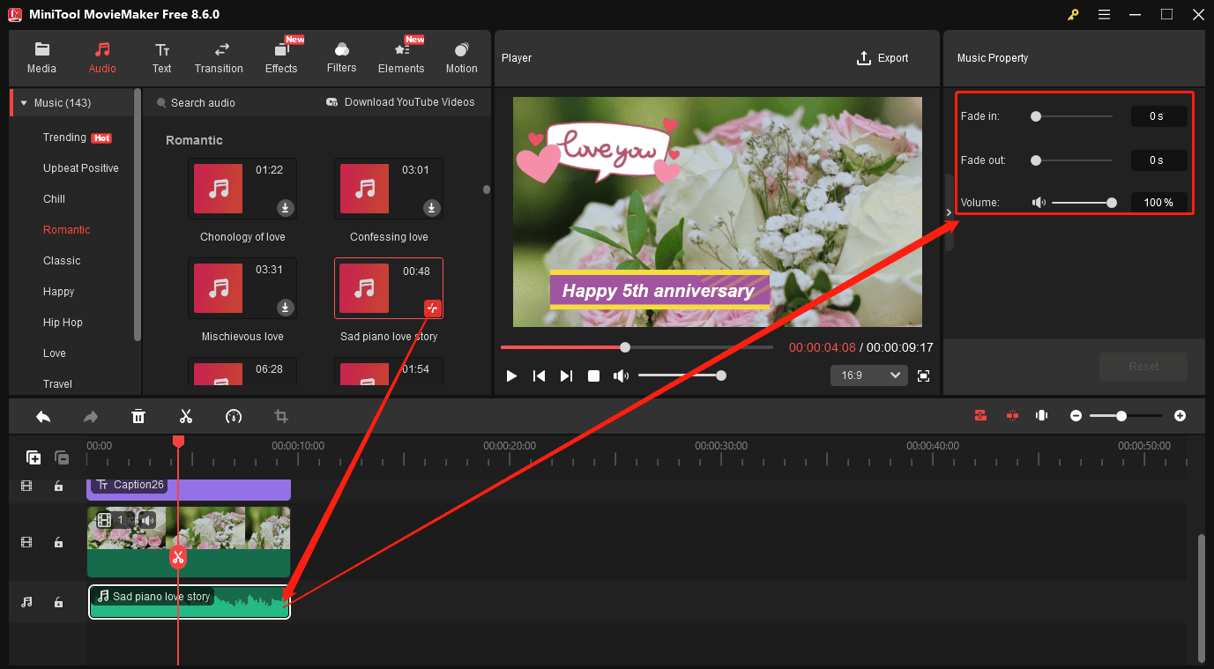Select the Upbeat Positive category
Image resolution: width=1214 pixels, height=669 pixels.
point(80,168)
